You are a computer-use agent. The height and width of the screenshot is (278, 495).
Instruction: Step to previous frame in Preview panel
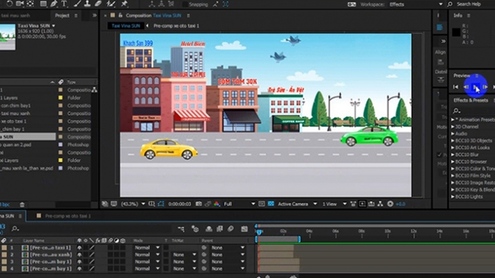tap(465, 87)
